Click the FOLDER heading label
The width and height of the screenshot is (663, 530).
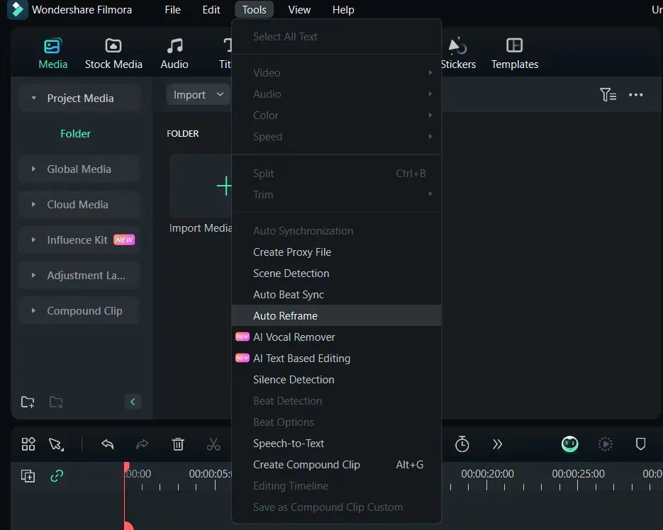point(183,133)
